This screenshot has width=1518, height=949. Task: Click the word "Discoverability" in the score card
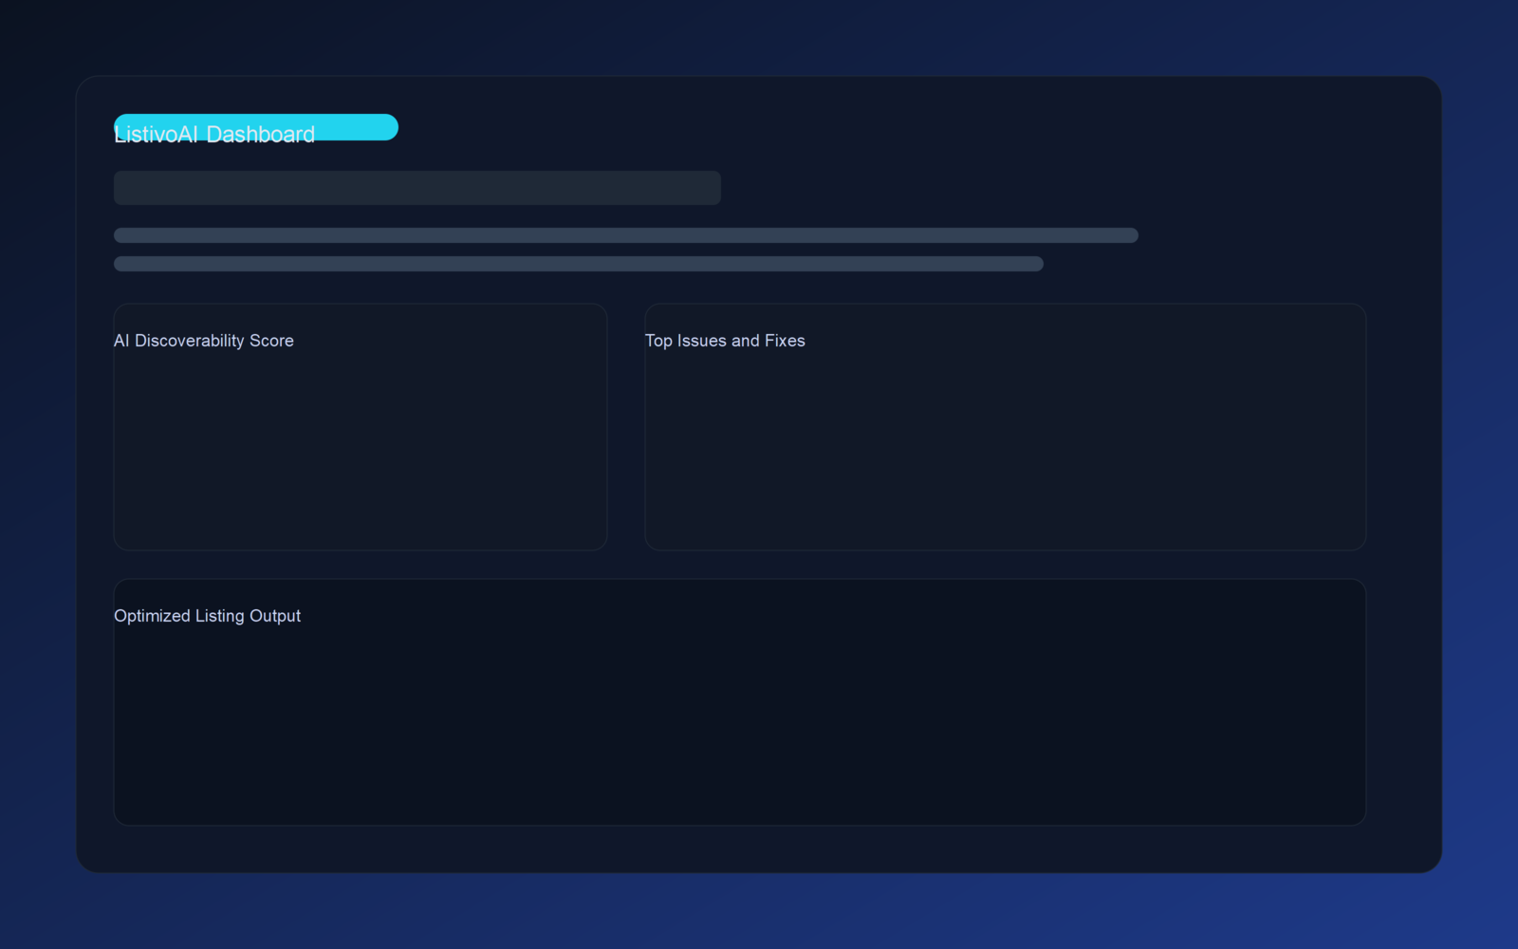[190, 341]
